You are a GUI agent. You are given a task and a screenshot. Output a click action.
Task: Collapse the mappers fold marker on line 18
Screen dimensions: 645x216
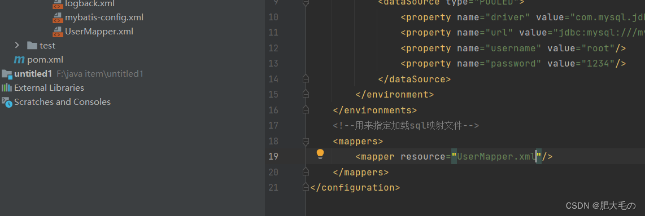[305, 142]
